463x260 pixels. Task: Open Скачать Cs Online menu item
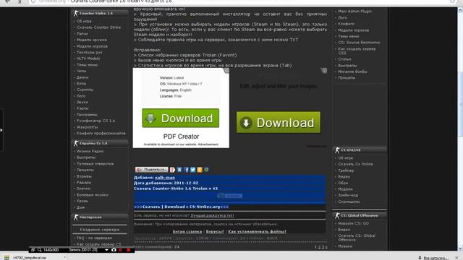click(x=355, y=164)
